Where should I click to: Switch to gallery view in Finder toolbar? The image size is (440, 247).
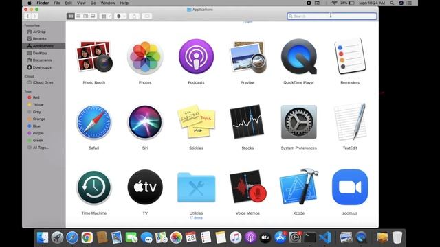[x=93, y=16]
